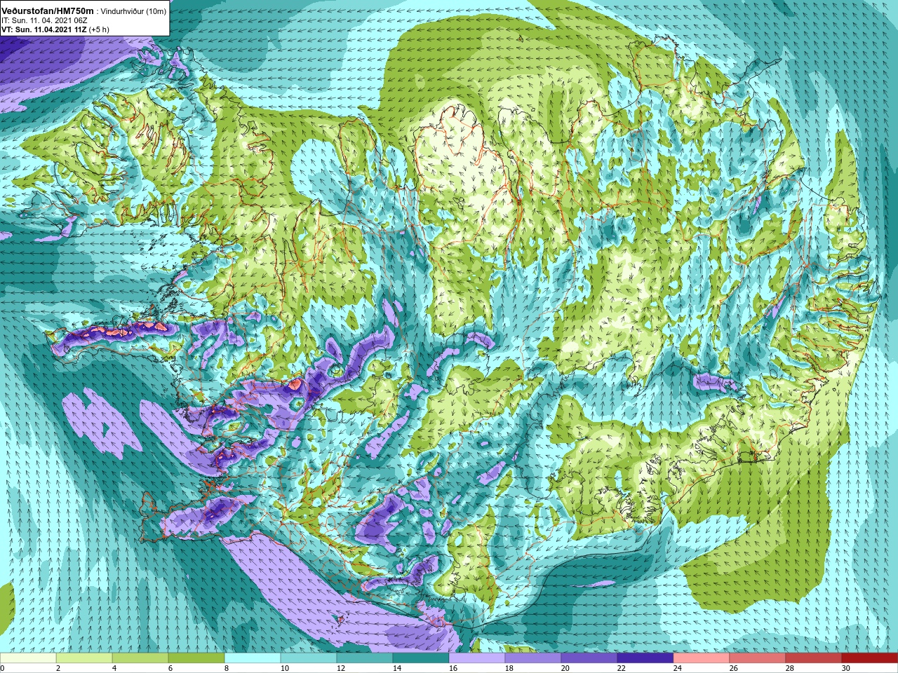Click the light lavender 16–18 legend swatch

coord(477,658)
